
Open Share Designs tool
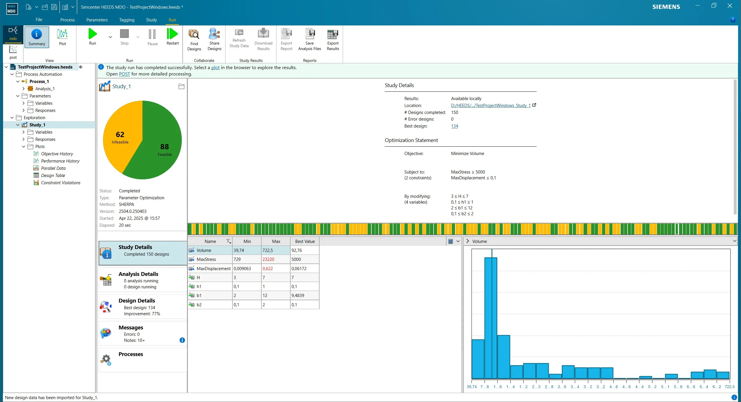click(214, 40)
